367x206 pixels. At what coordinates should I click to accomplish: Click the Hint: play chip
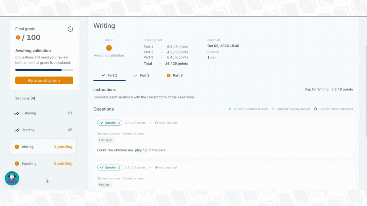(x=105, y=140)
